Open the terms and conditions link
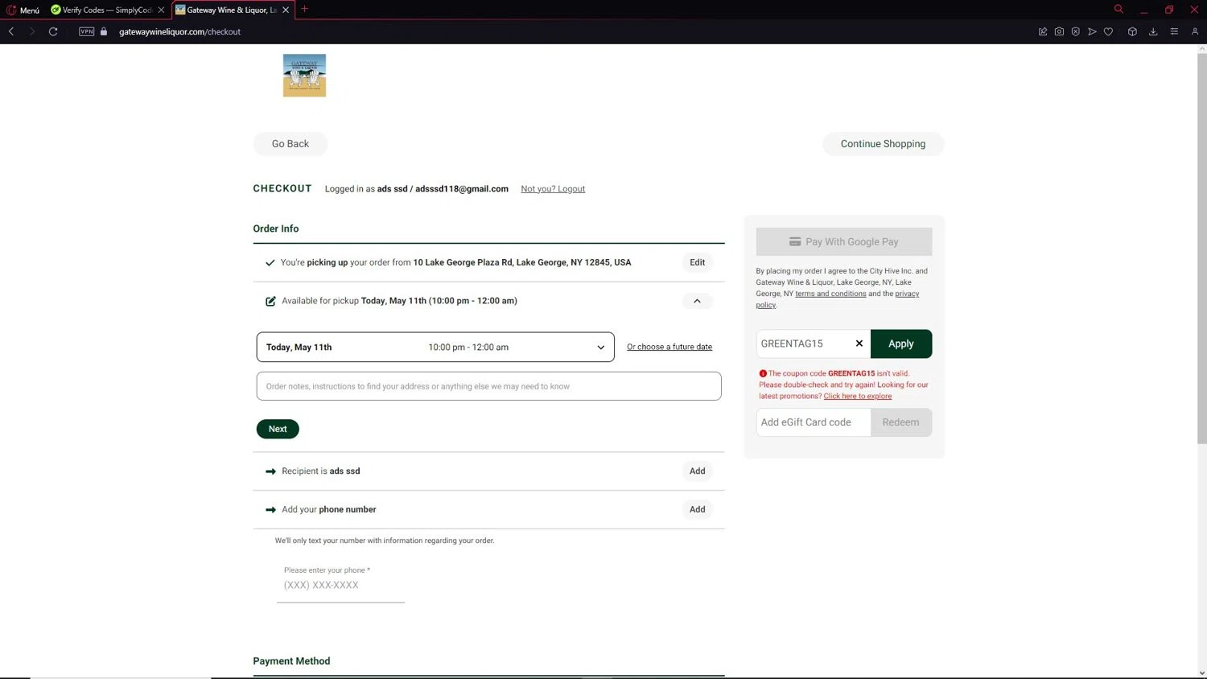Viewport: 1207px width, 679px height. (x=830, y=294)
